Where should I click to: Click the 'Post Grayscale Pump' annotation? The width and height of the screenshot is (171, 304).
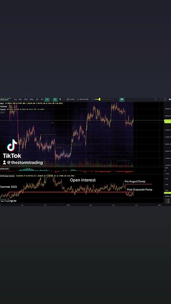tap(140, 190)
